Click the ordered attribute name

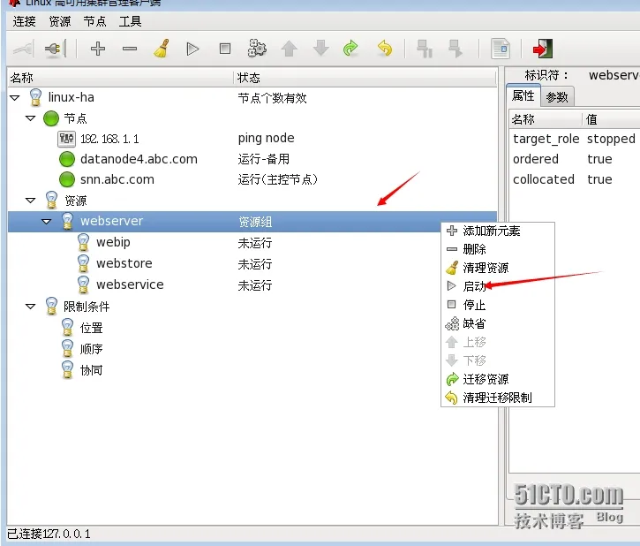pos(536,159)
